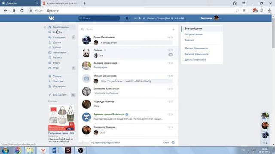Open the Елизавета Алексанян conversation
This screenshot has height=154, width=275.
128,91
